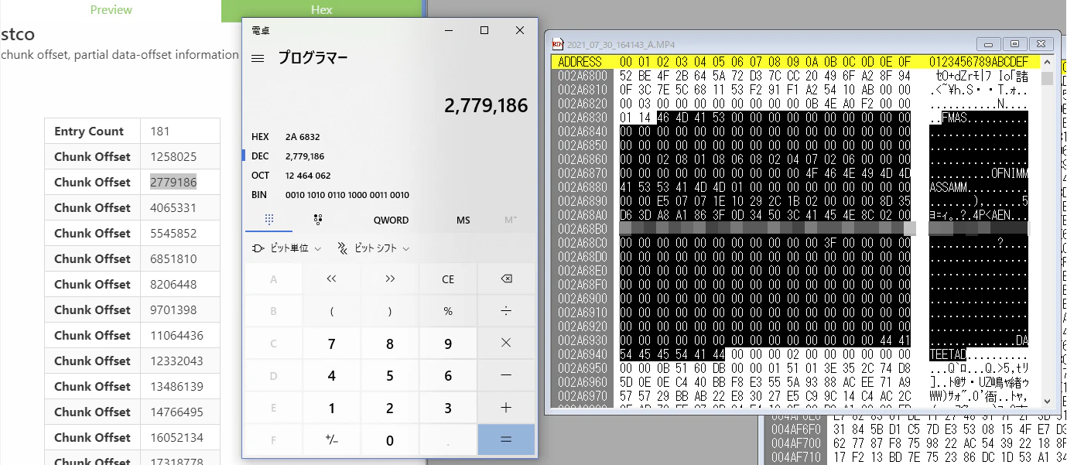Click the multiply operator key

click(506, 344)
